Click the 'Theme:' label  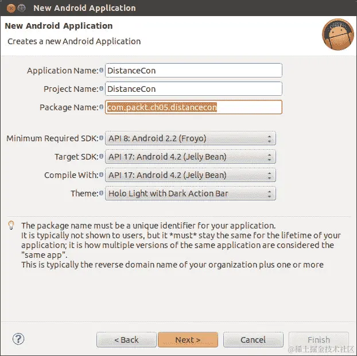pyautogui.click(x=85, y=194)
